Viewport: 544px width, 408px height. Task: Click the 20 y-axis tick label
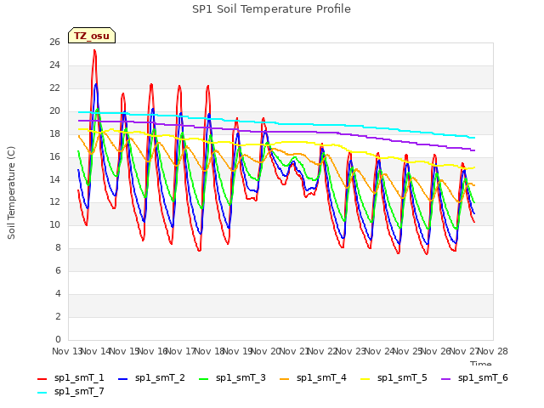coord(54,110)
